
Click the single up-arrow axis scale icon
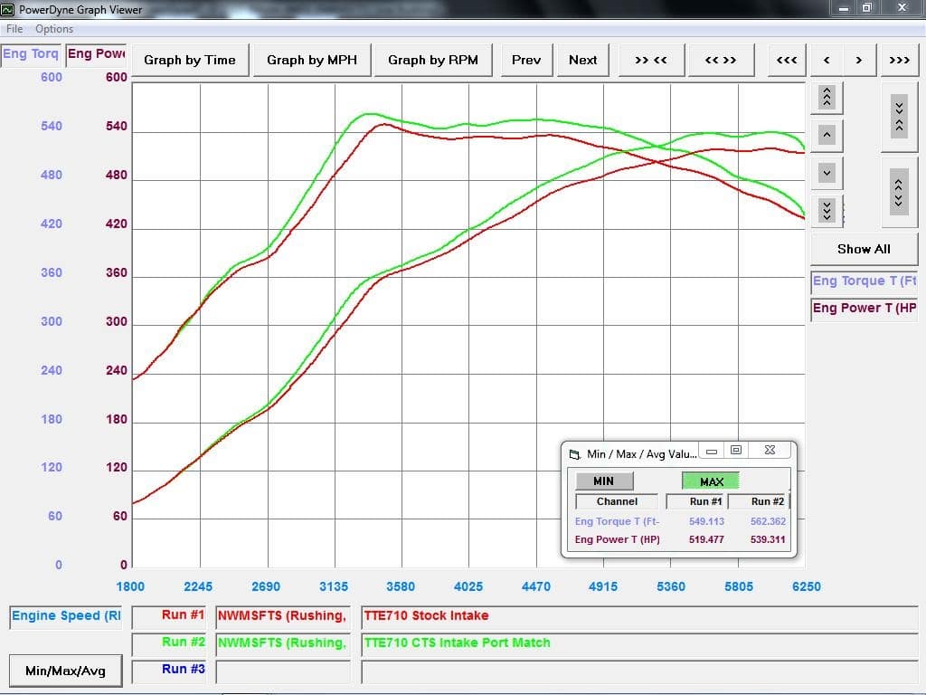(826, 135)
